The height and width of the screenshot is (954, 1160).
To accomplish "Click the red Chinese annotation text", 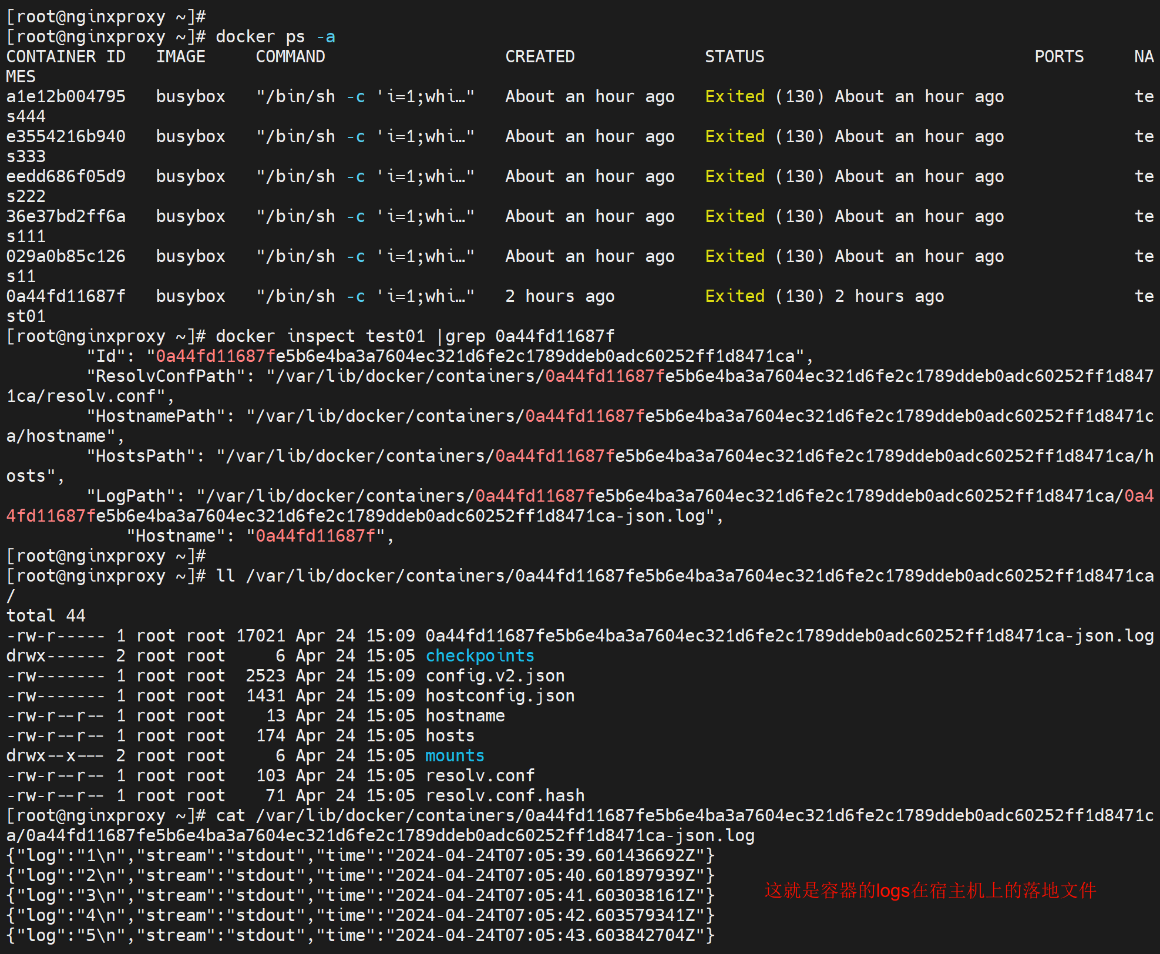I will tap(930, 891).
